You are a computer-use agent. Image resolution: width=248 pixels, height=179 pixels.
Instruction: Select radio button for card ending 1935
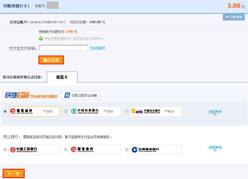point(5,111)
